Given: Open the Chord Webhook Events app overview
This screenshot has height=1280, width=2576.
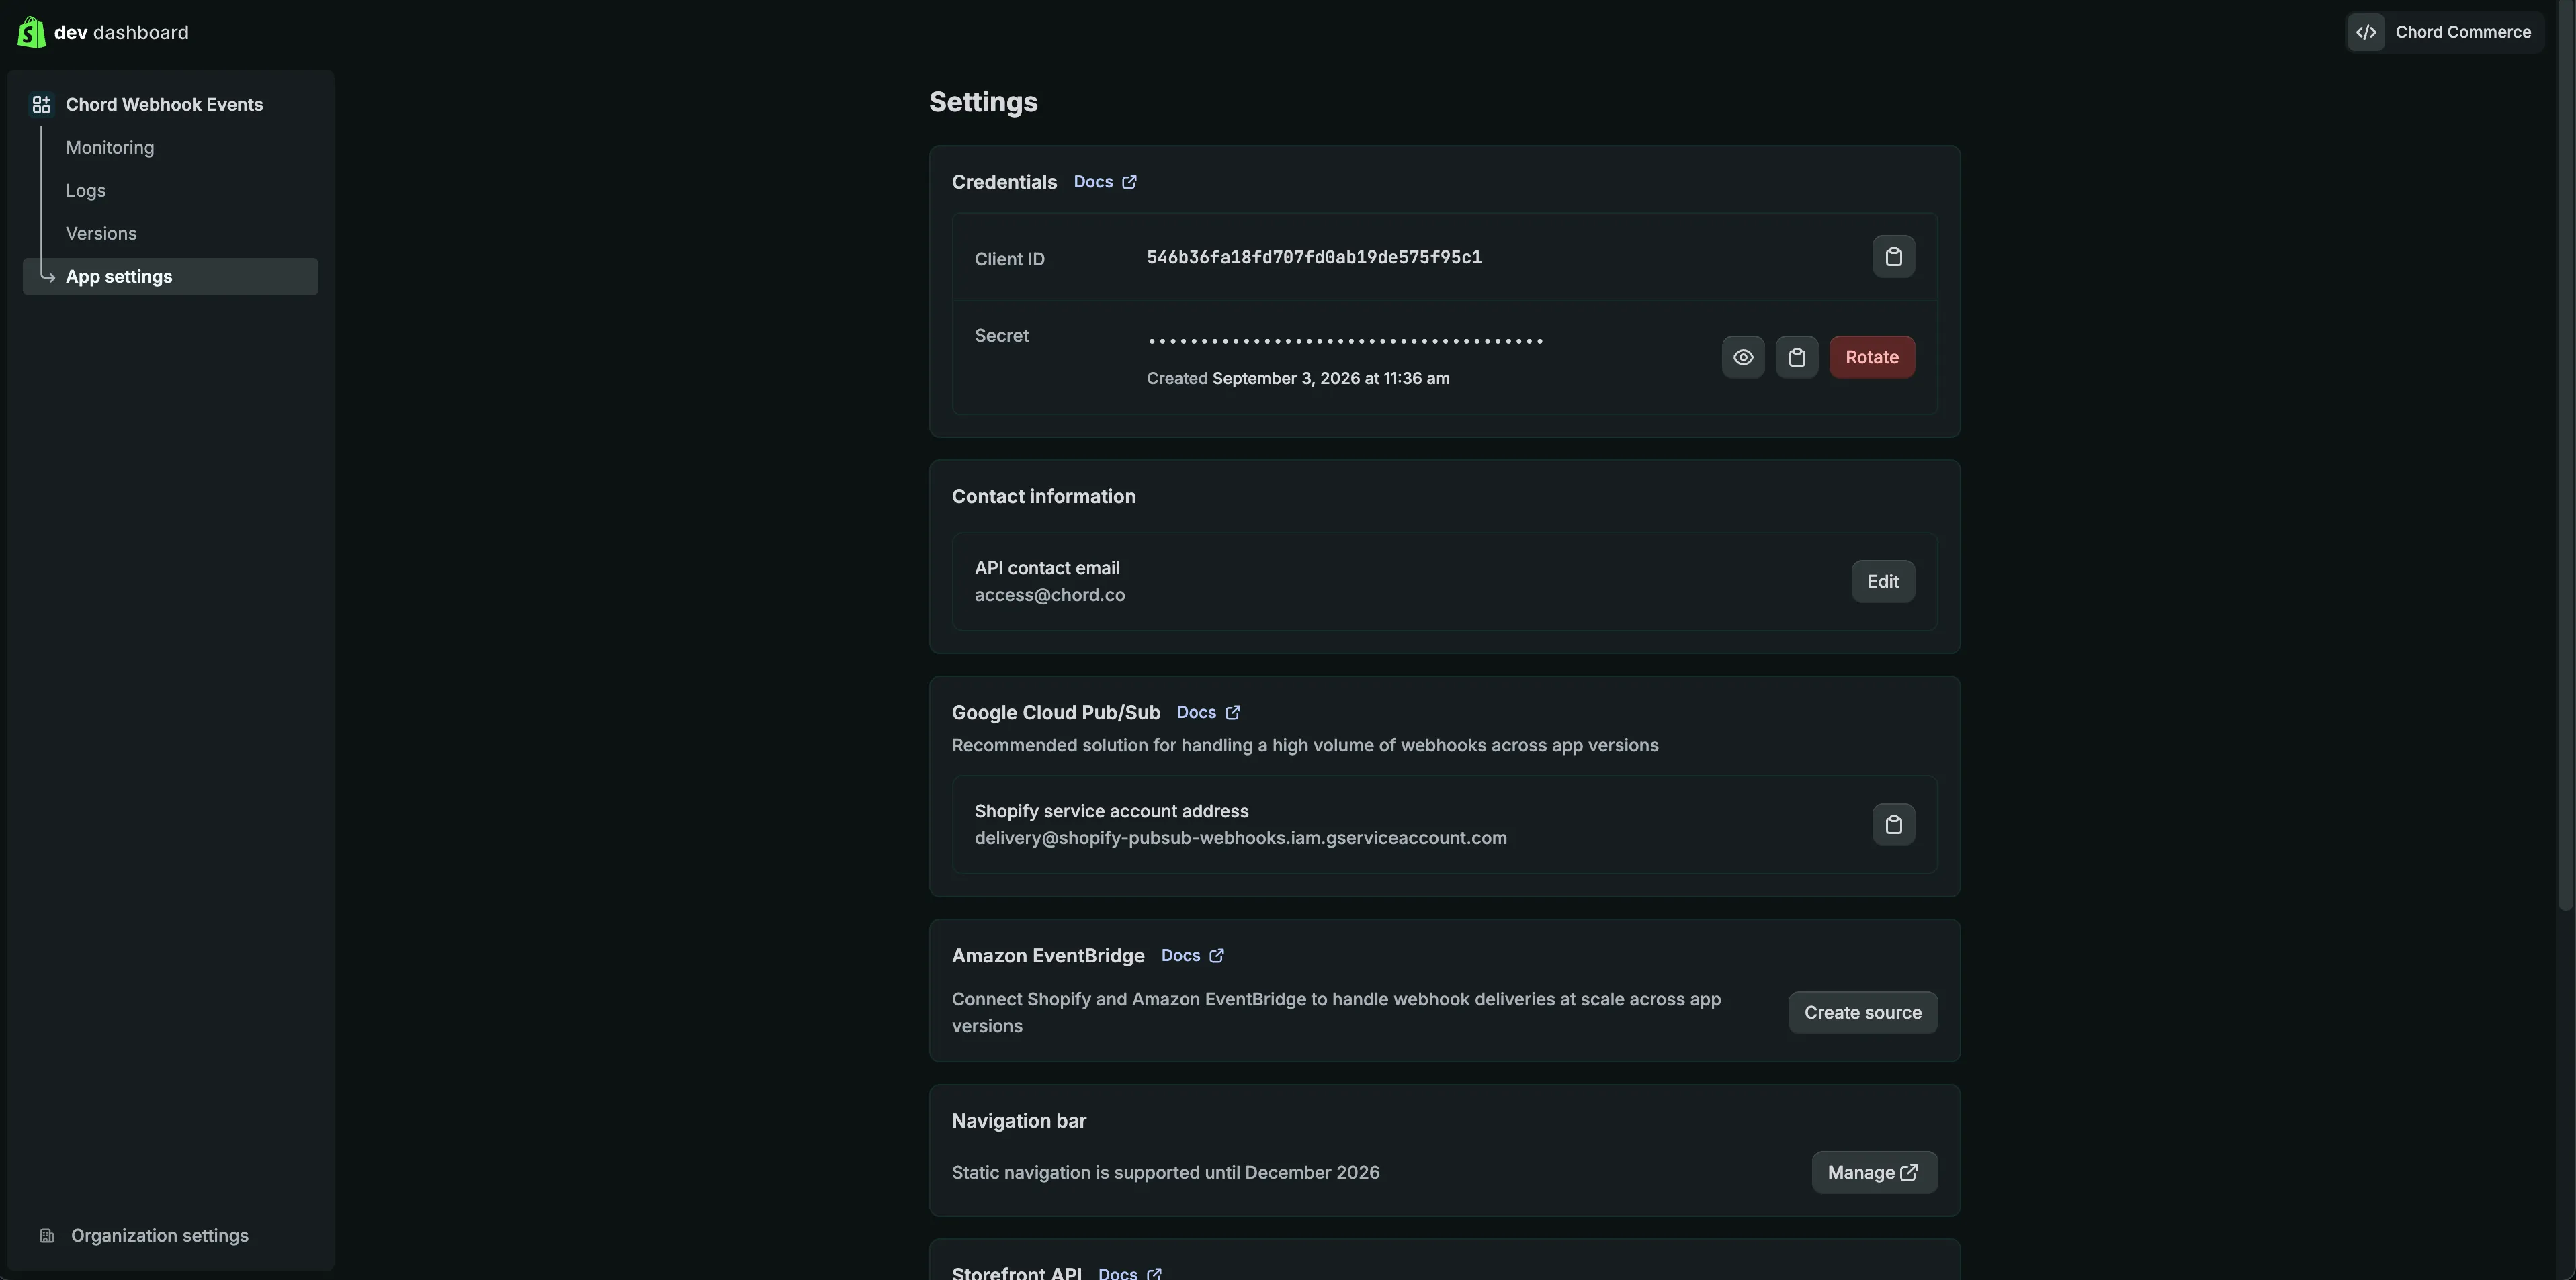Looking at the screenshot, I should tap(164, 105).
